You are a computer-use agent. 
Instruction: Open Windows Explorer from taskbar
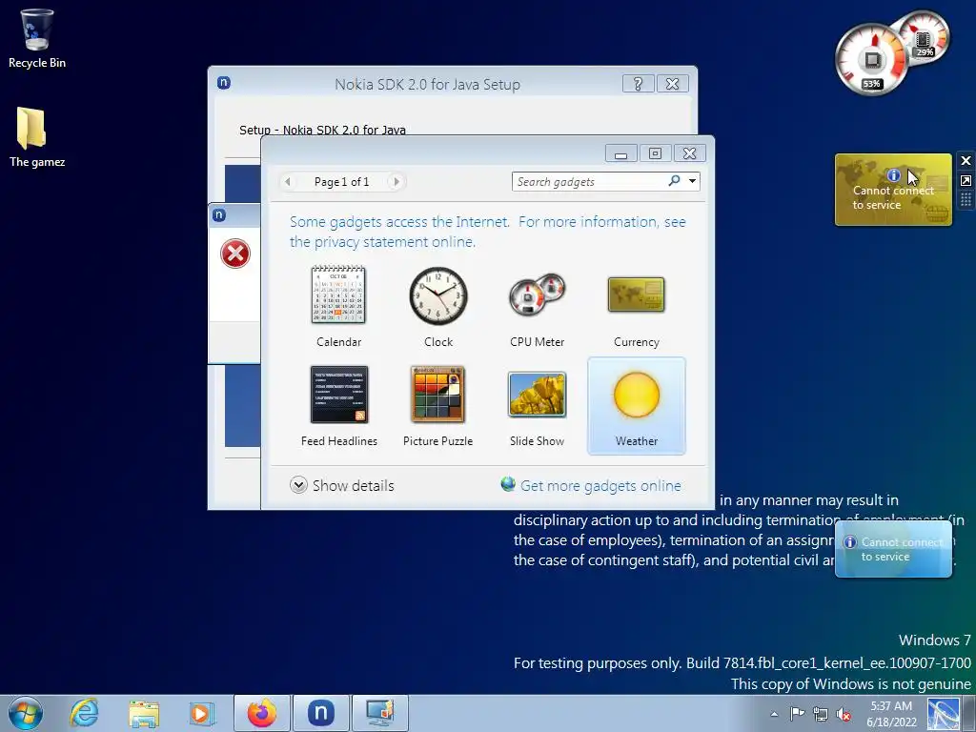pyautogui.click(x=144, y=713)
